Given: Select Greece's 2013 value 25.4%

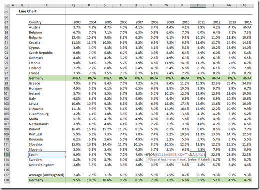Looking at the screenshot, I should pos(232,83).
